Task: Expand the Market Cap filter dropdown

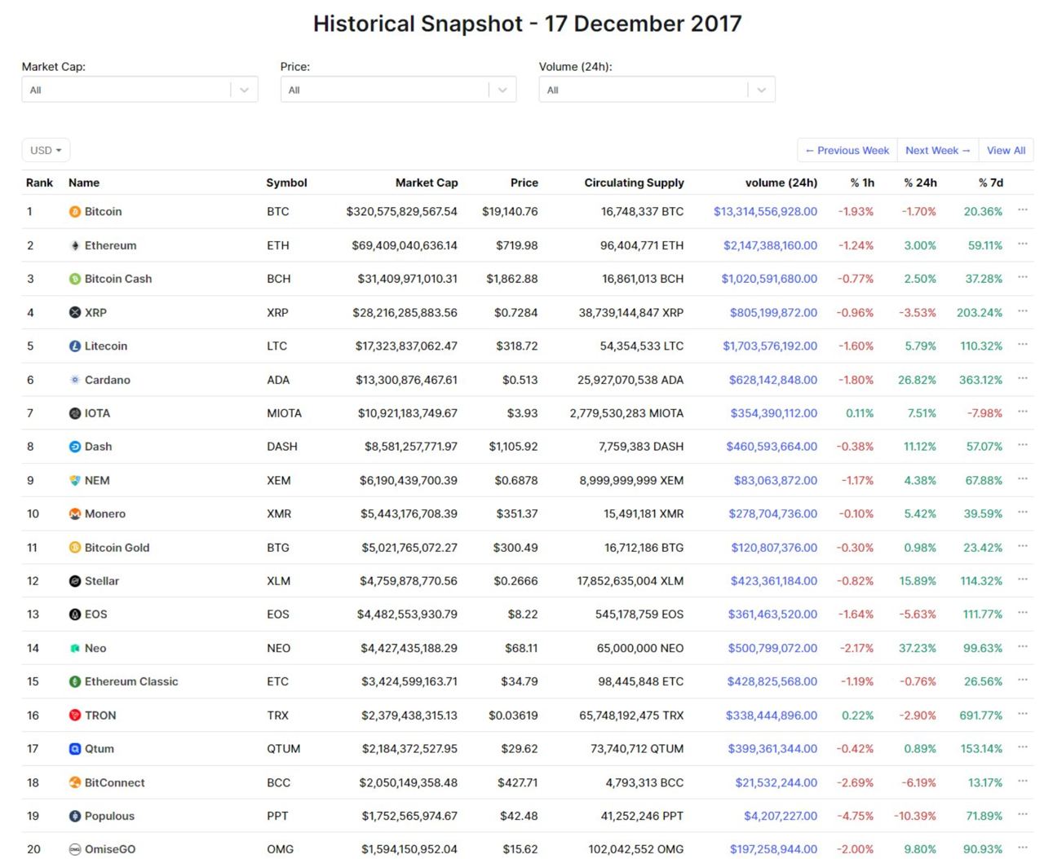Action: [x=139, y=90]
